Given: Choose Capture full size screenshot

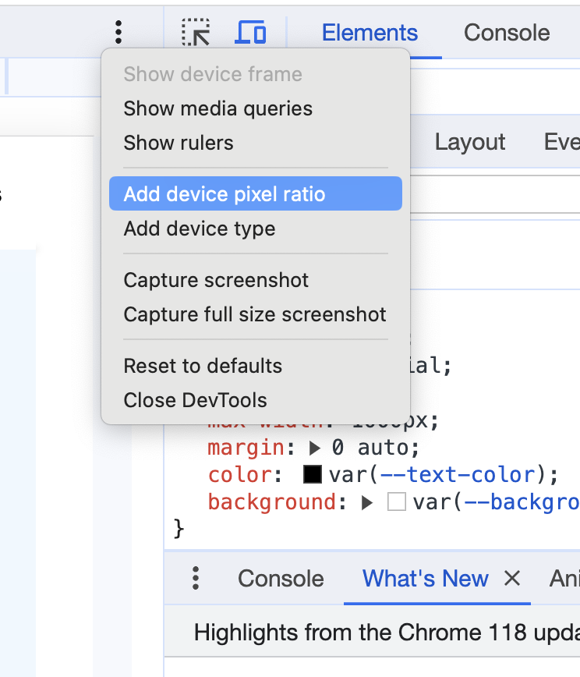Looking at the screenshot, I should [255, 314].
